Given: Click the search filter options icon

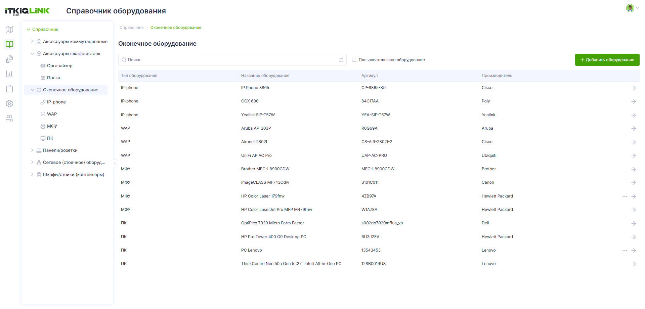Looking at the screenshot, I should coord(341,60).
